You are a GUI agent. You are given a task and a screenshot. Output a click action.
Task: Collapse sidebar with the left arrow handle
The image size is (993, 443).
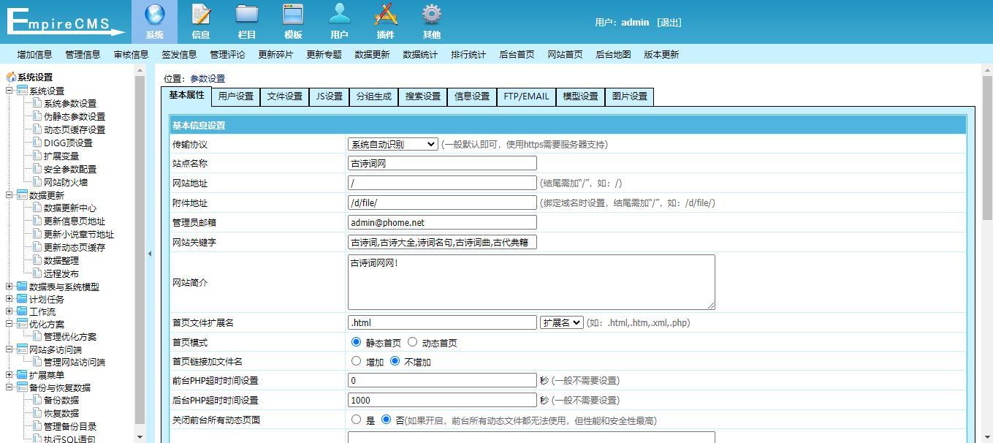click(x=150, y=254)
